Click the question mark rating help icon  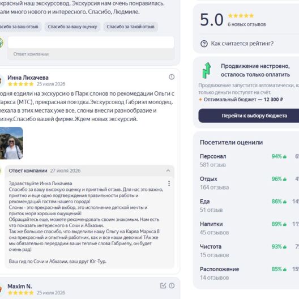pos(204,44)
